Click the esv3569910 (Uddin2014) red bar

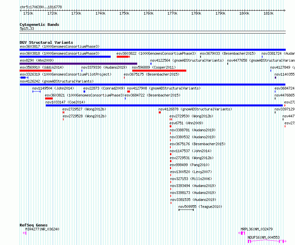tap(35, 71)
